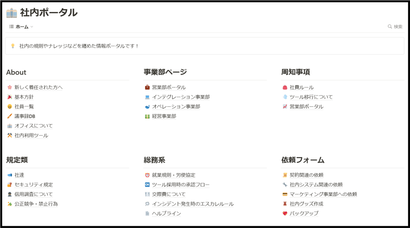The height and width of the screenshot is (228, 410).
Task: Click the office building icon beside オフィスについて
Action: point(10,126)
